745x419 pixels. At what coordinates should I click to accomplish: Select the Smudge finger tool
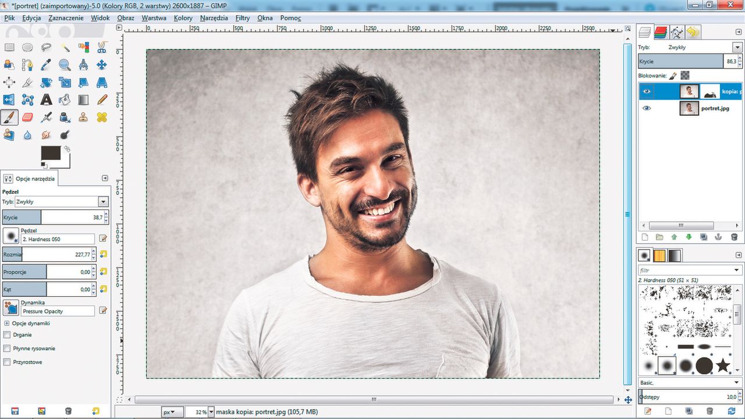[46, 134]
